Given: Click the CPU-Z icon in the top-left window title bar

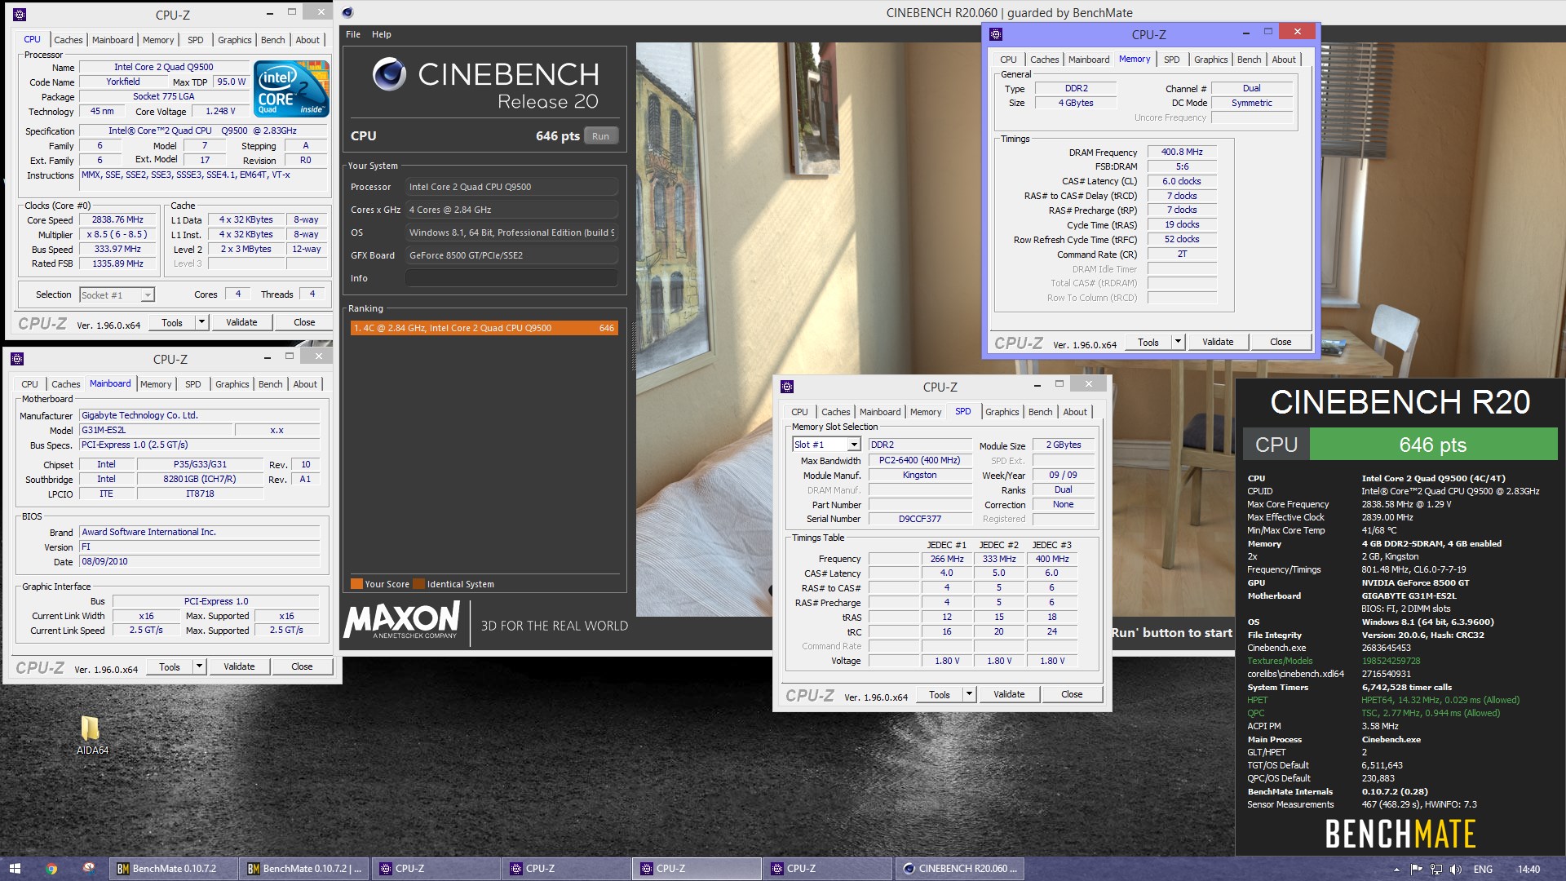Looking at the screenshot, I should point(20,15).
